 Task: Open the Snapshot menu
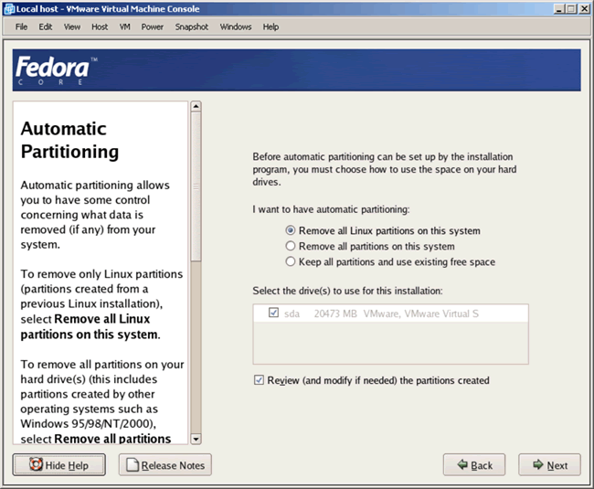point(192,27)
